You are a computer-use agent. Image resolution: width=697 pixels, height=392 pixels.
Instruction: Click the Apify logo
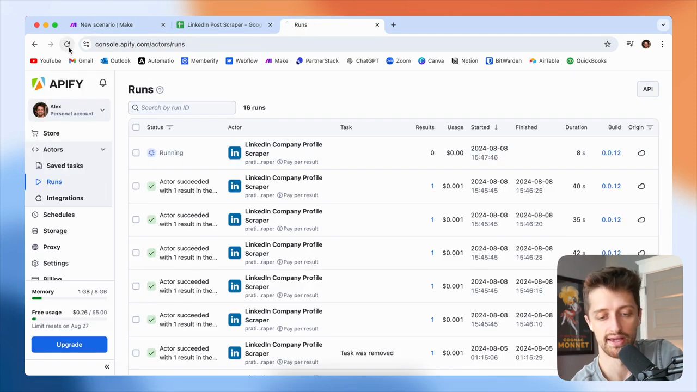[x=57, y=83]
